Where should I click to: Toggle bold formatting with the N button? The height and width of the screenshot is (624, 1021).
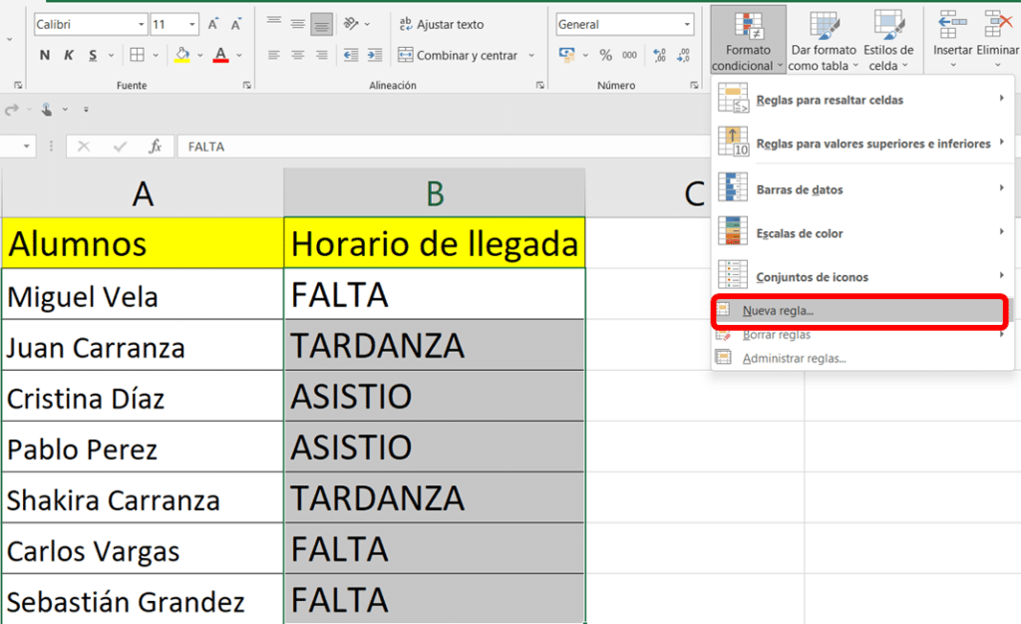(x=45, y=56)
